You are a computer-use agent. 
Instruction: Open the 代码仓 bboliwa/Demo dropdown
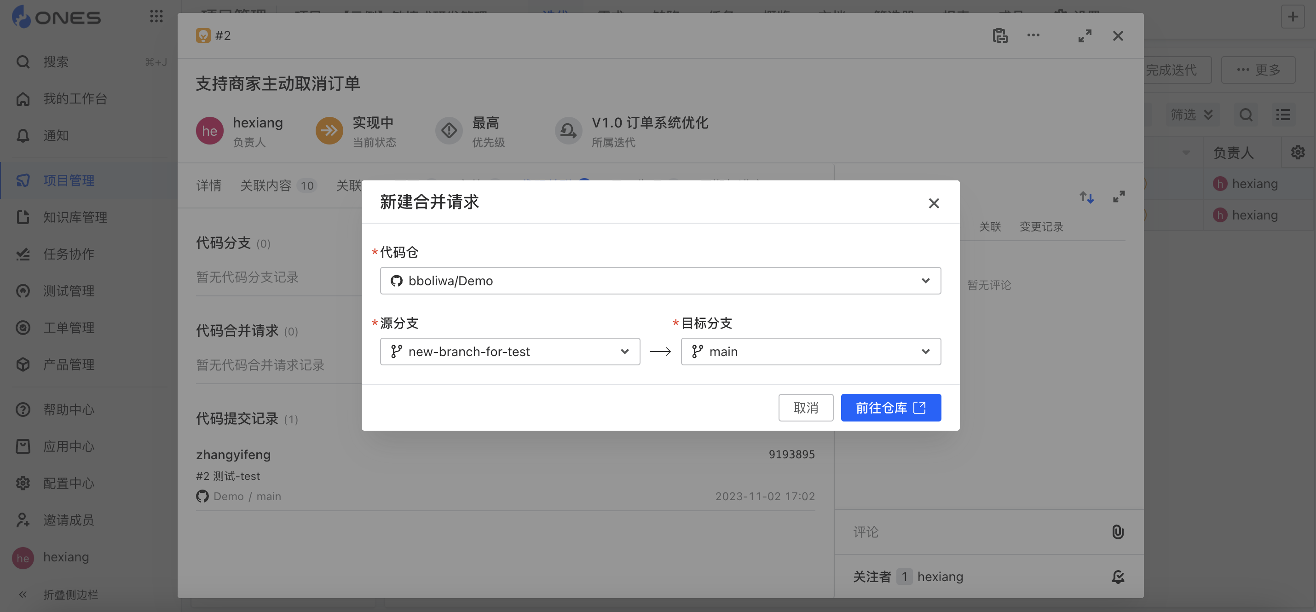[660, 280]
